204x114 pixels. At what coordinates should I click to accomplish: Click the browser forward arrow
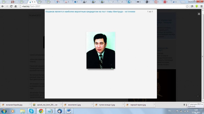[7, 6]
